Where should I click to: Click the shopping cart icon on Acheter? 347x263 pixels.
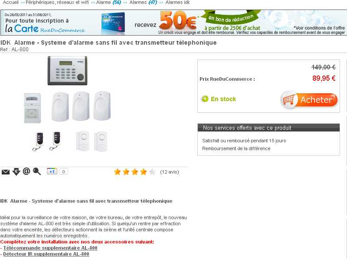pos(289,100)
